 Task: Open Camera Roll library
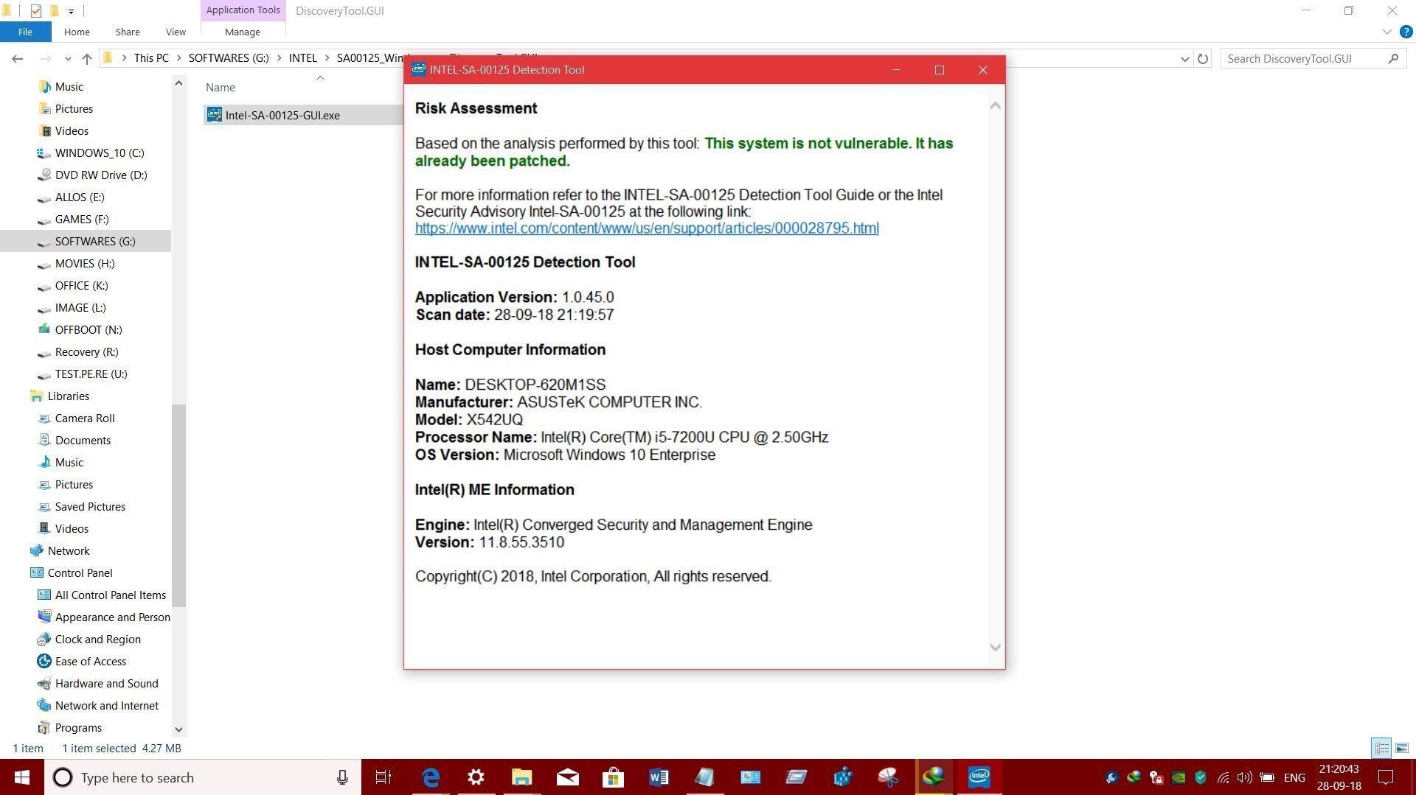85,418
